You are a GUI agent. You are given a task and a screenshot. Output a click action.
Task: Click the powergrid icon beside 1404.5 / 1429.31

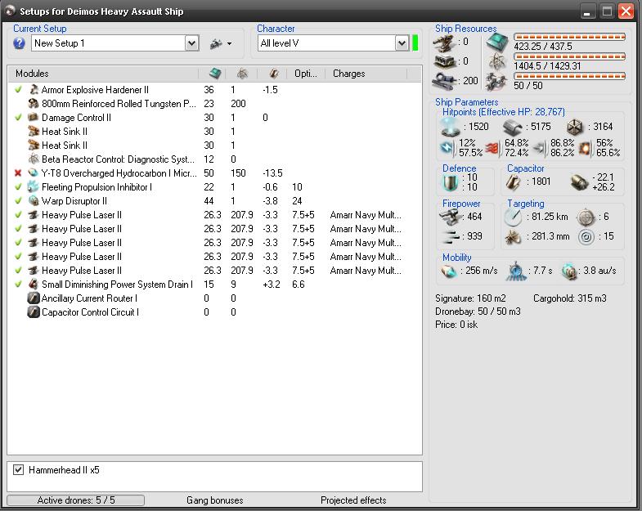click(497, 62)
